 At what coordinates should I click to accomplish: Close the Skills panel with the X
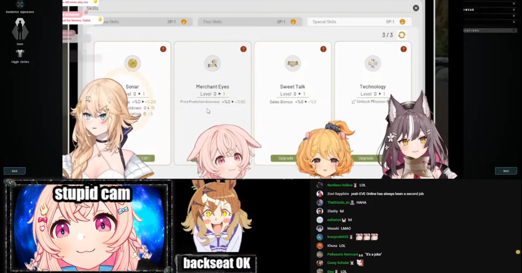[x=416, y=8]
